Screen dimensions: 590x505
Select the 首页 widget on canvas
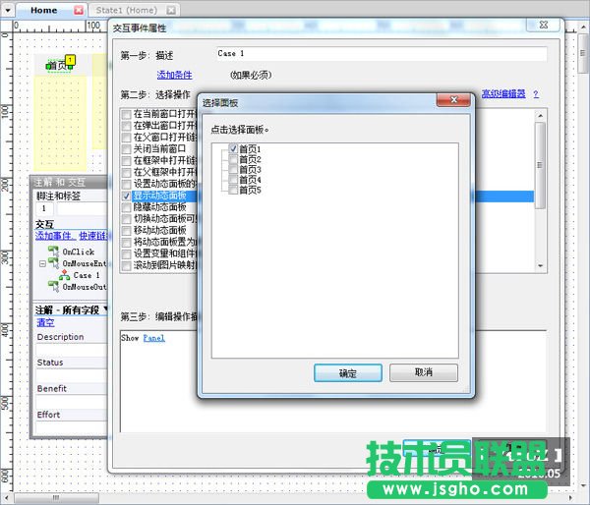59,66
